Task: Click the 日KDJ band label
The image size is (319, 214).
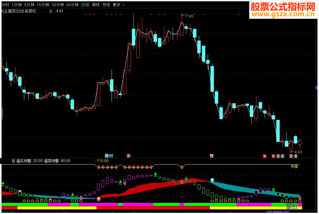Action: tap(292, 204)
